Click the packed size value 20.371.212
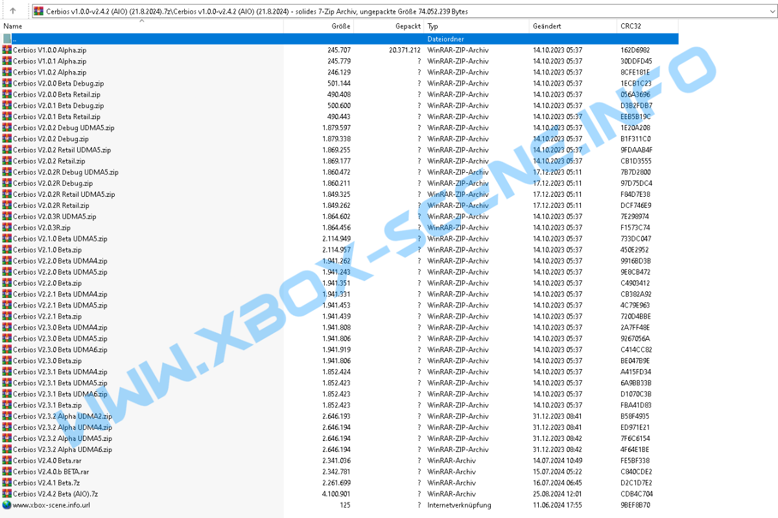Viewport: 778px width, 518px height. 405,50
